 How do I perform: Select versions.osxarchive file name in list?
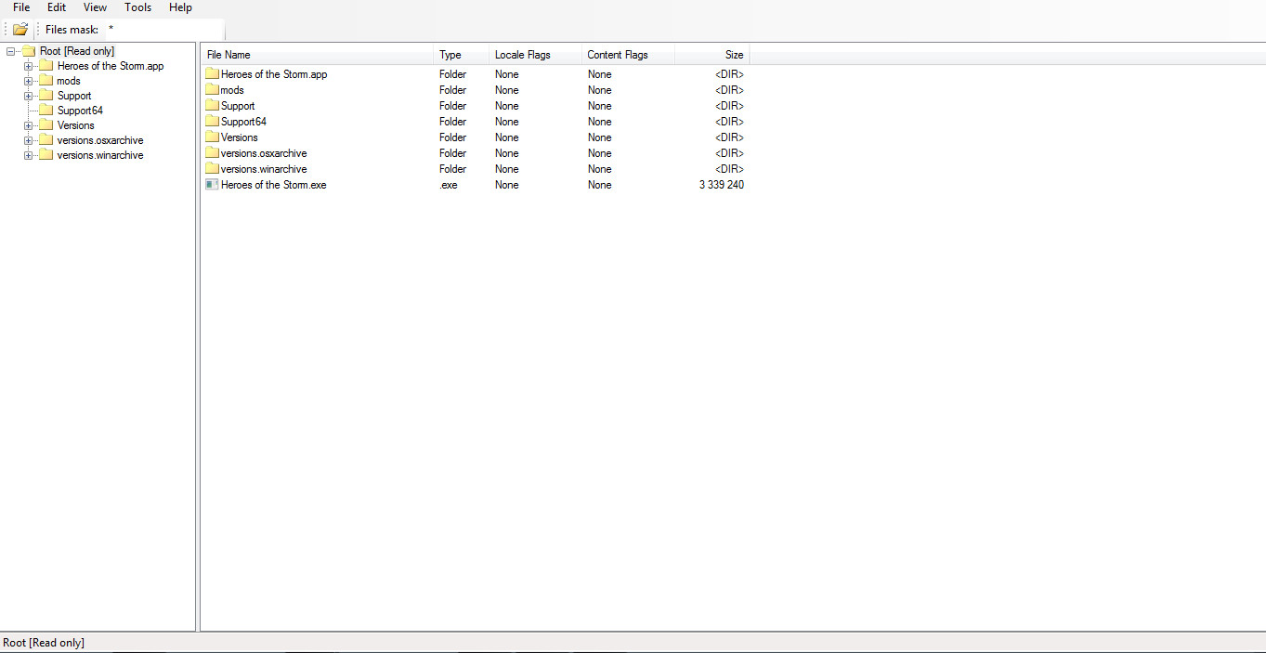[x=264, y=153]
